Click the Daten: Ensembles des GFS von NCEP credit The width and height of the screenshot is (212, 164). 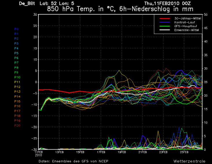[73, 161]
